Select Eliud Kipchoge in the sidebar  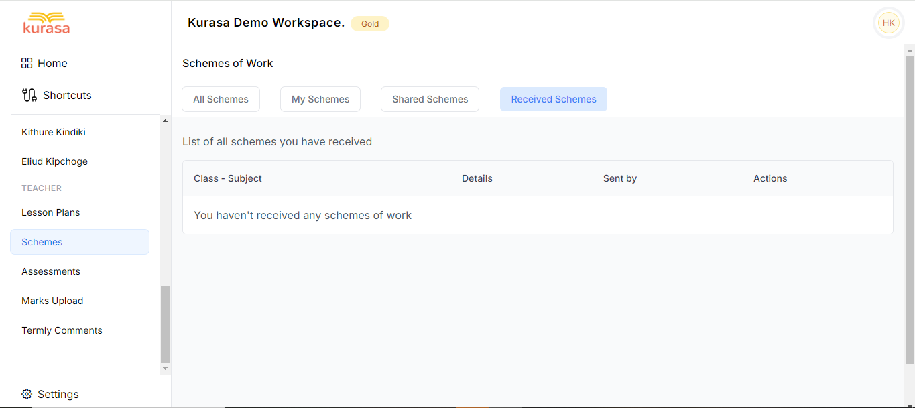coord(54,161)
